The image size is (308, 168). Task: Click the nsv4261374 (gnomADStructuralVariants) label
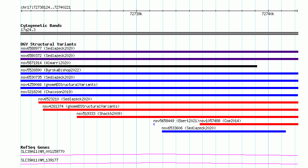pyautogui.click(x=81, y=106)
